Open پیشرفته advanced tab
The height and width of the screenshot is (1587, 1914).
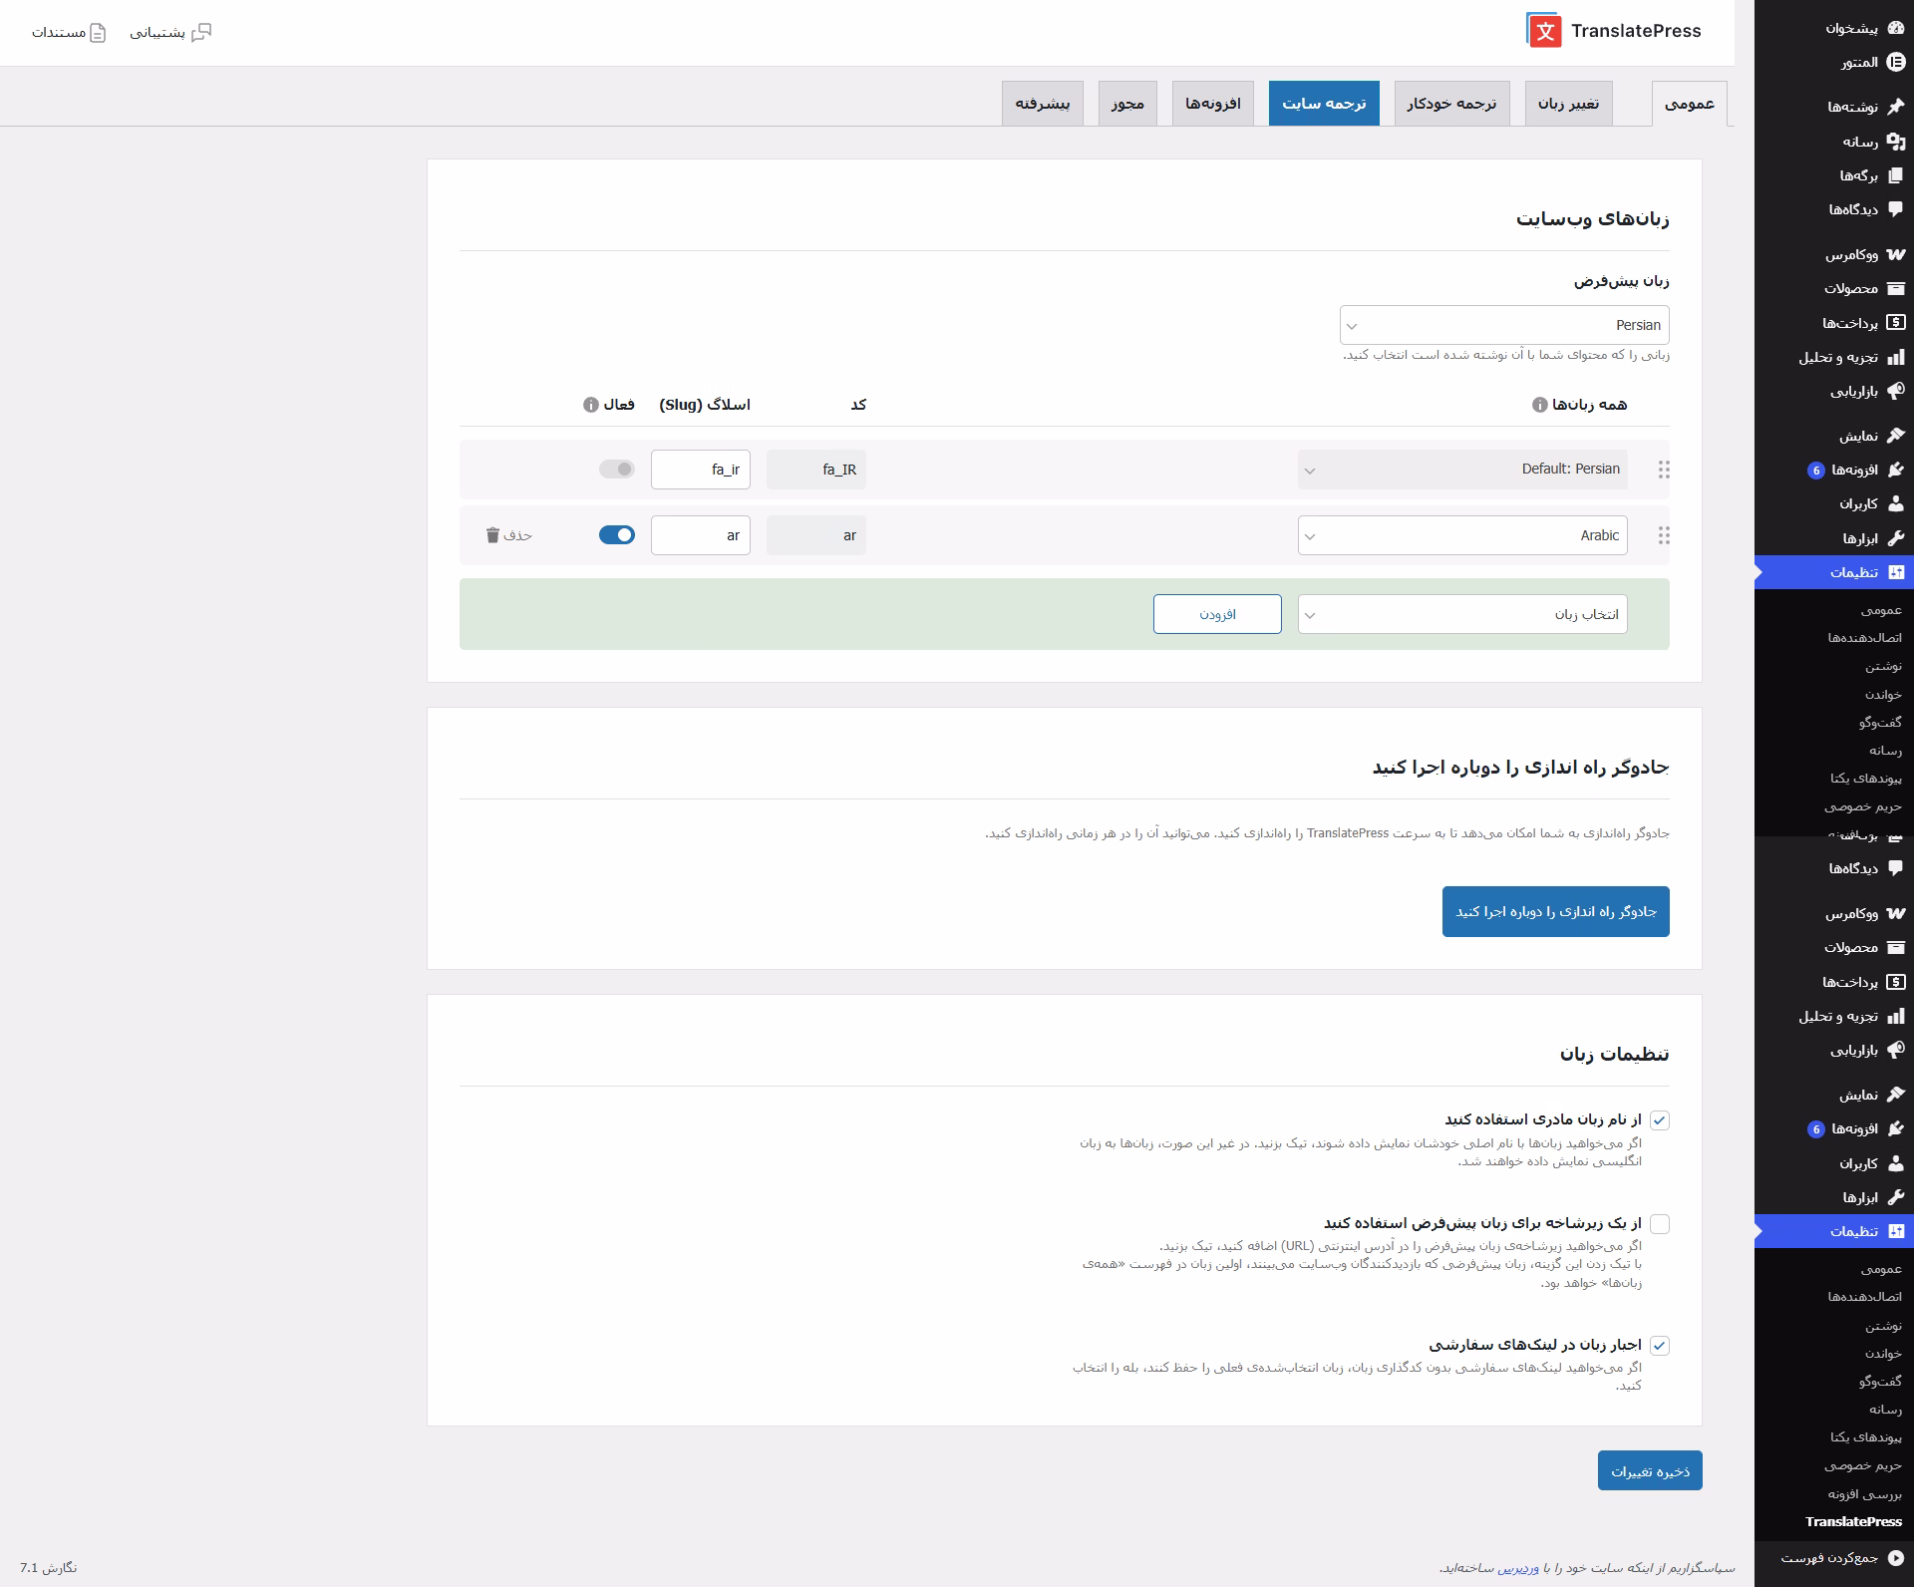1043,104
